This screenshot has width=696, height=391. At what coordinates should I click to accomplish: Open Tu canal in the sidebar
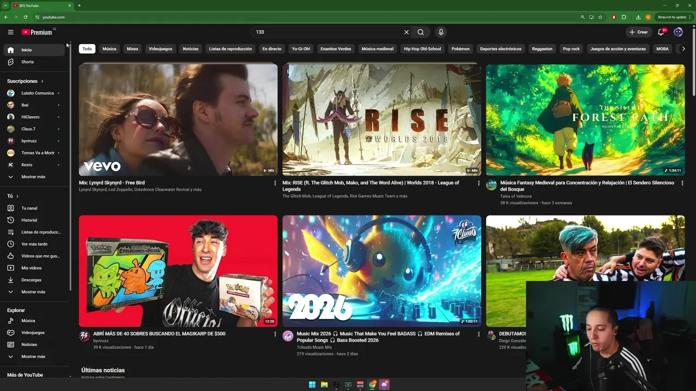[35, 208]
